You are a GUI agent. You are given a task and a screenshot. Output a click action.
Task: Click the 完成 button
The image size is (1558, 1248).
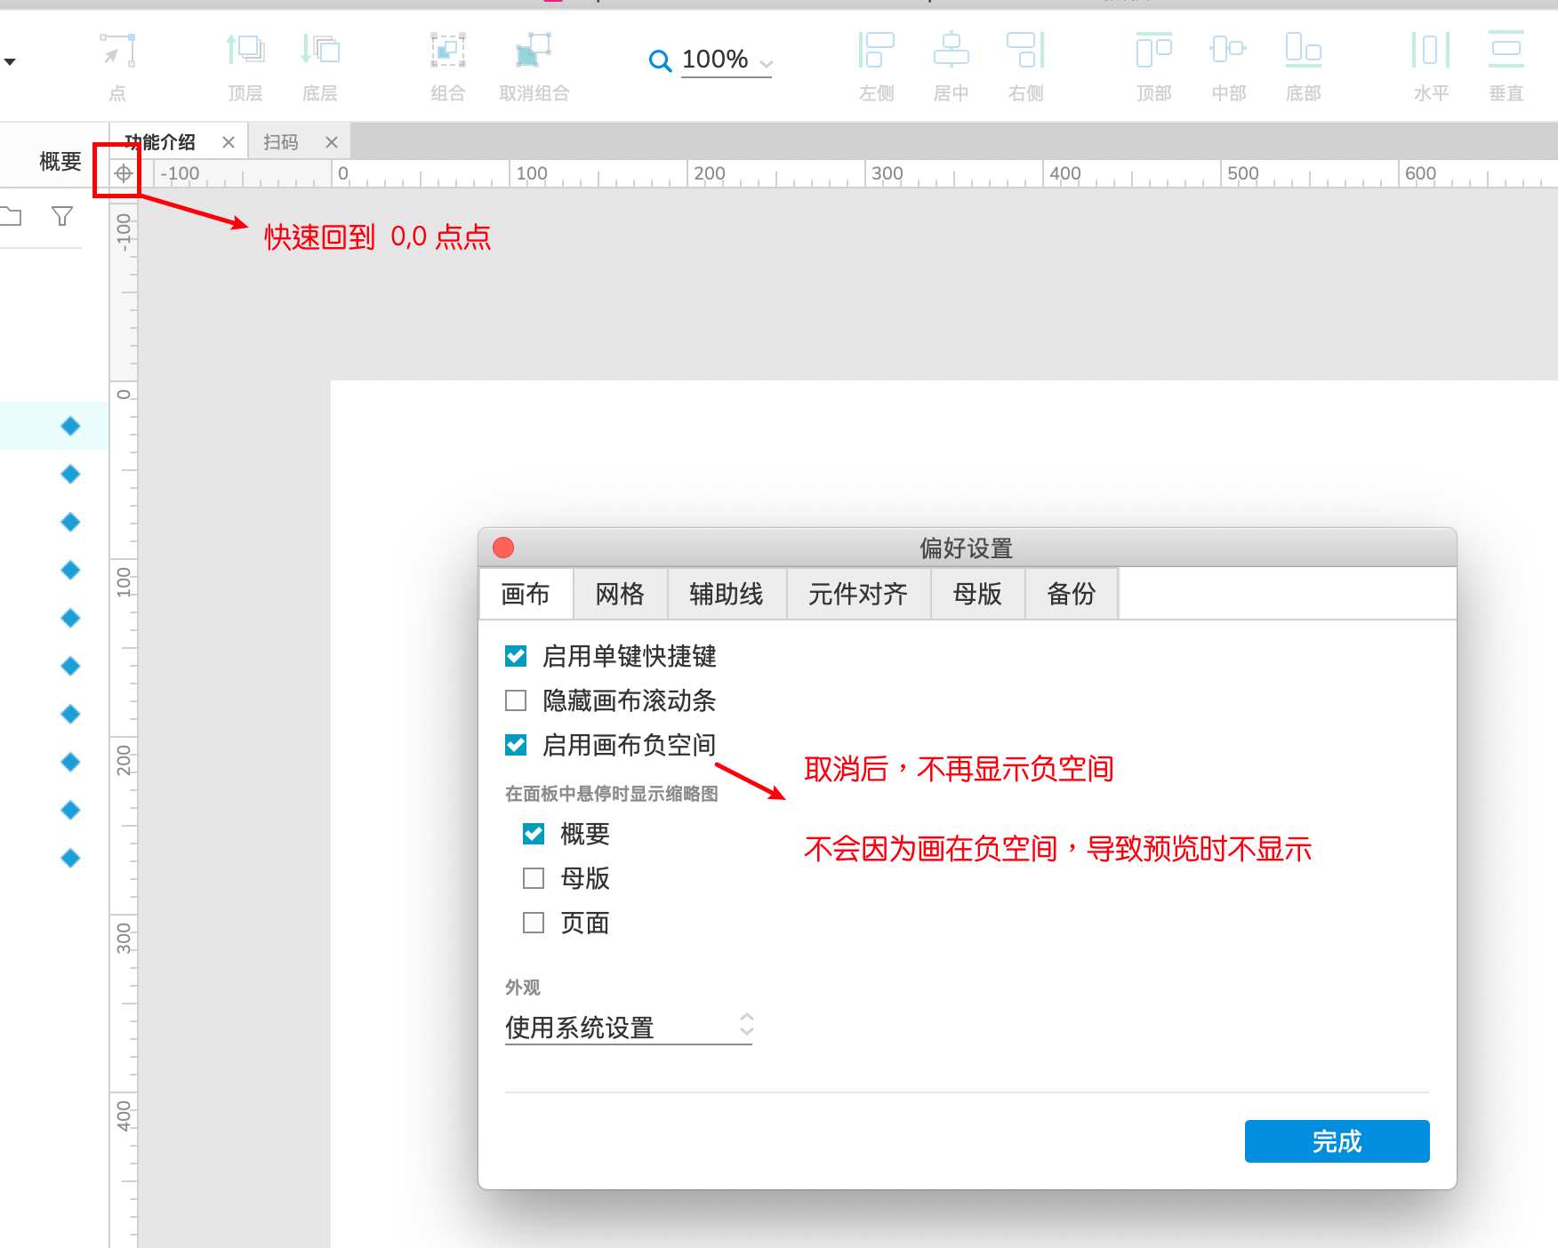1337,1141
